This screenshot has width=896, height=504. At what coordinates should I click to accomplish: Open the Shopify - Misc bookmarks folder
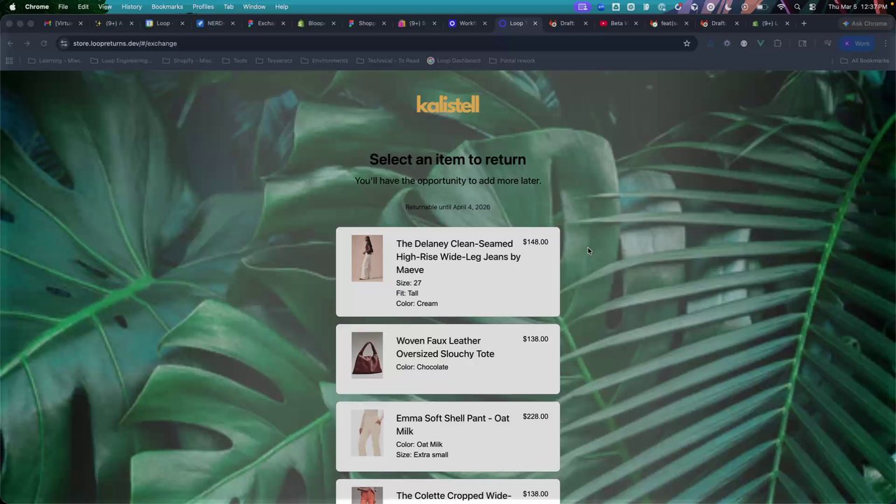(x=187, y=61)
